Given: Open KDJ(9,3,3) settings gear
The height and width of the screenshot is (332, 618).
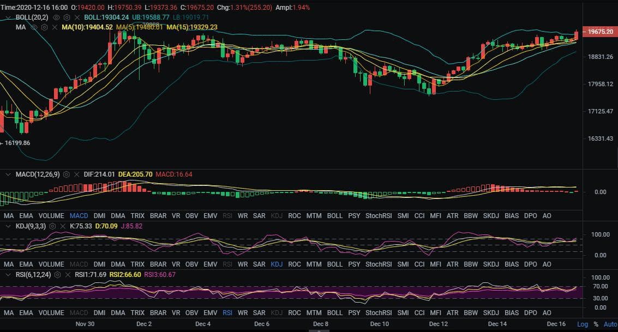Looking at the screenshot, I should pyautogui.click(x=52, y=226).
